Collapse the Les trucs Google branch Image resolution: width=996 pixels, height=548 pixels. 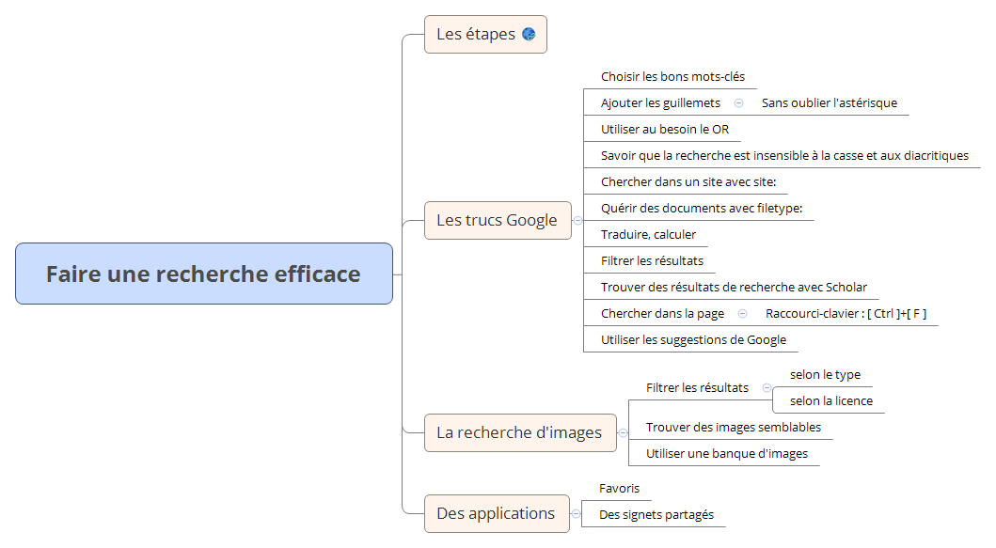pyautogui.click(x=577, y=220)
